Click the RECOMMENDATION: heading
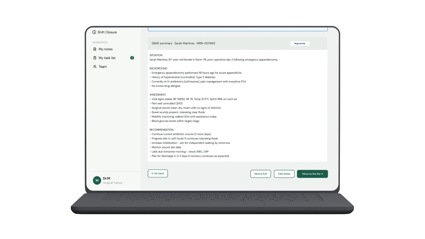425x239 pixels. click(x=162, y=130)
